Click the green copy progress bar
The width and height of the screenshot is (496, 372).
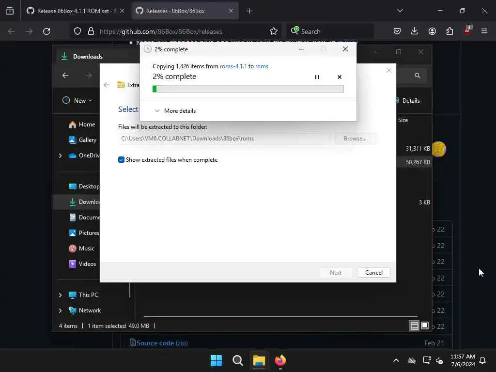tap(248, 89)
